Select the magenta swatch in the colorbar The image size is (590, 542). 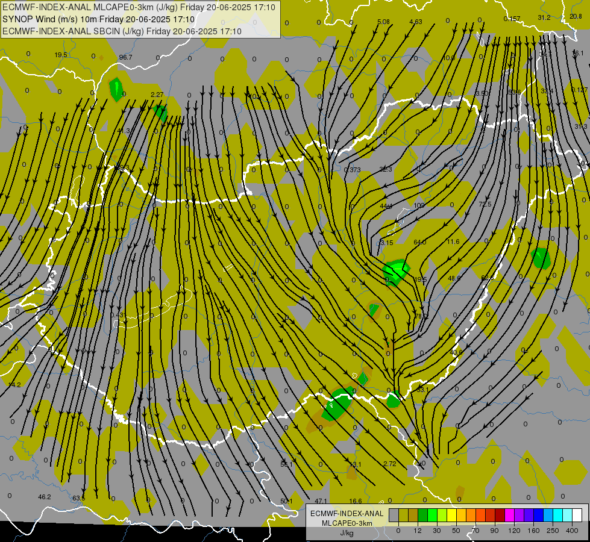click(x=509, y=515)
